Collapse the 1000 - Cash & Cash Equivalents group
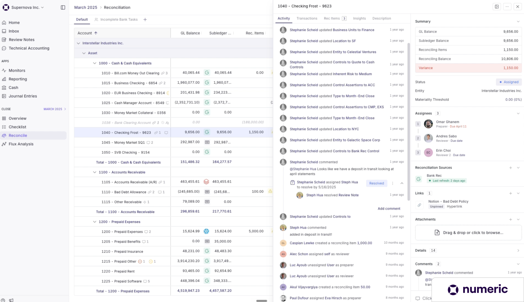 (95, 63)
